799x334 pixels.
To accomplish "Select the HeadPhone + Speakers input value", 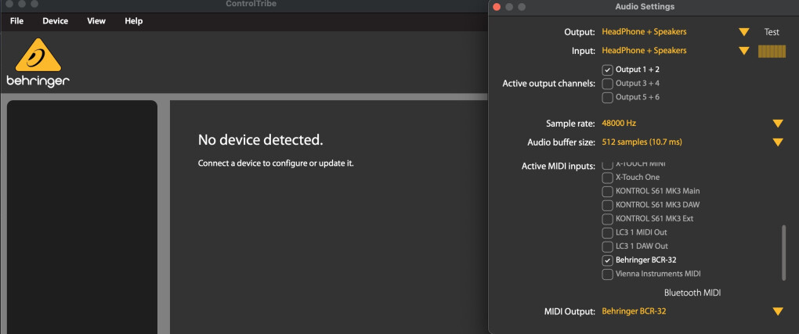I will 644,50.
